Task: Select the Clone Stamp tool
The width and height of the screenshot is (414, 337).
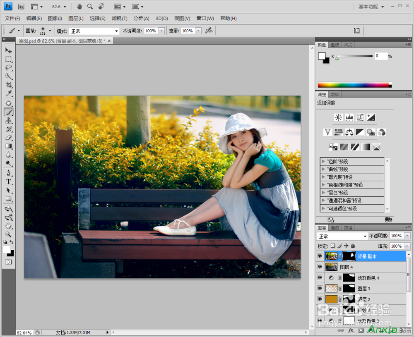Action: pyautogui.click(x=8, y=120)
